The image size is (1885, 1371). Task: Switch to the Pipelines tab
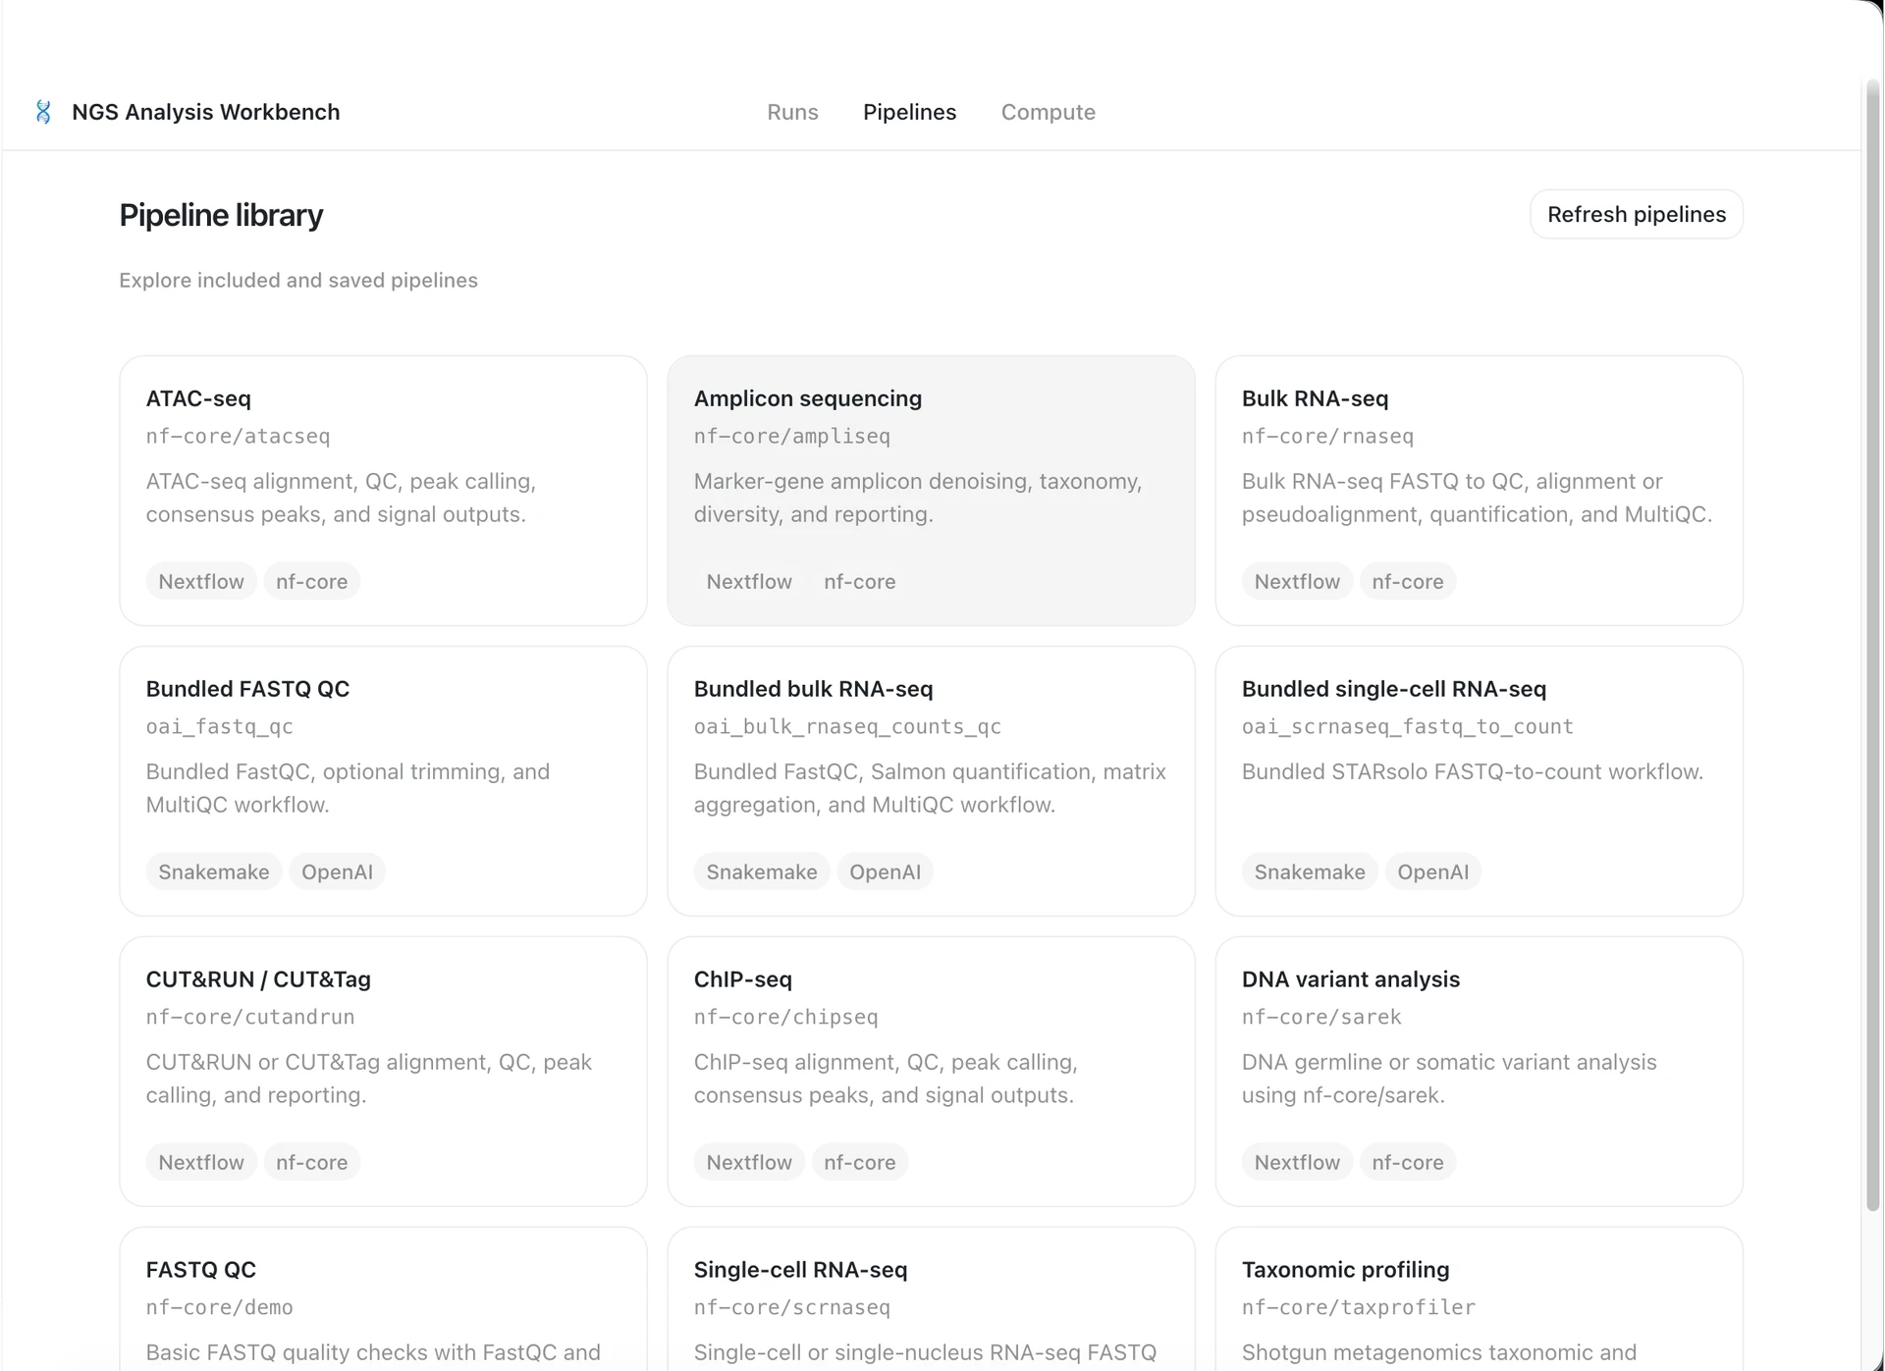pyautogui.click(x=909, y=112)
